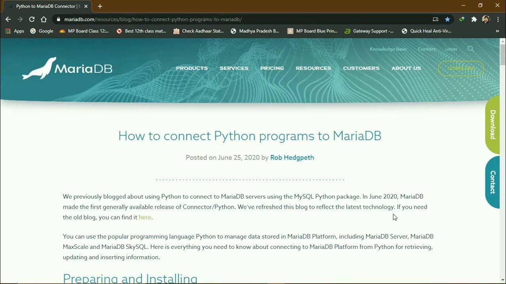Close the Python to MariaDB Connector tab
The width and height of the screenshot is (506, 284).
pos(86,6)
